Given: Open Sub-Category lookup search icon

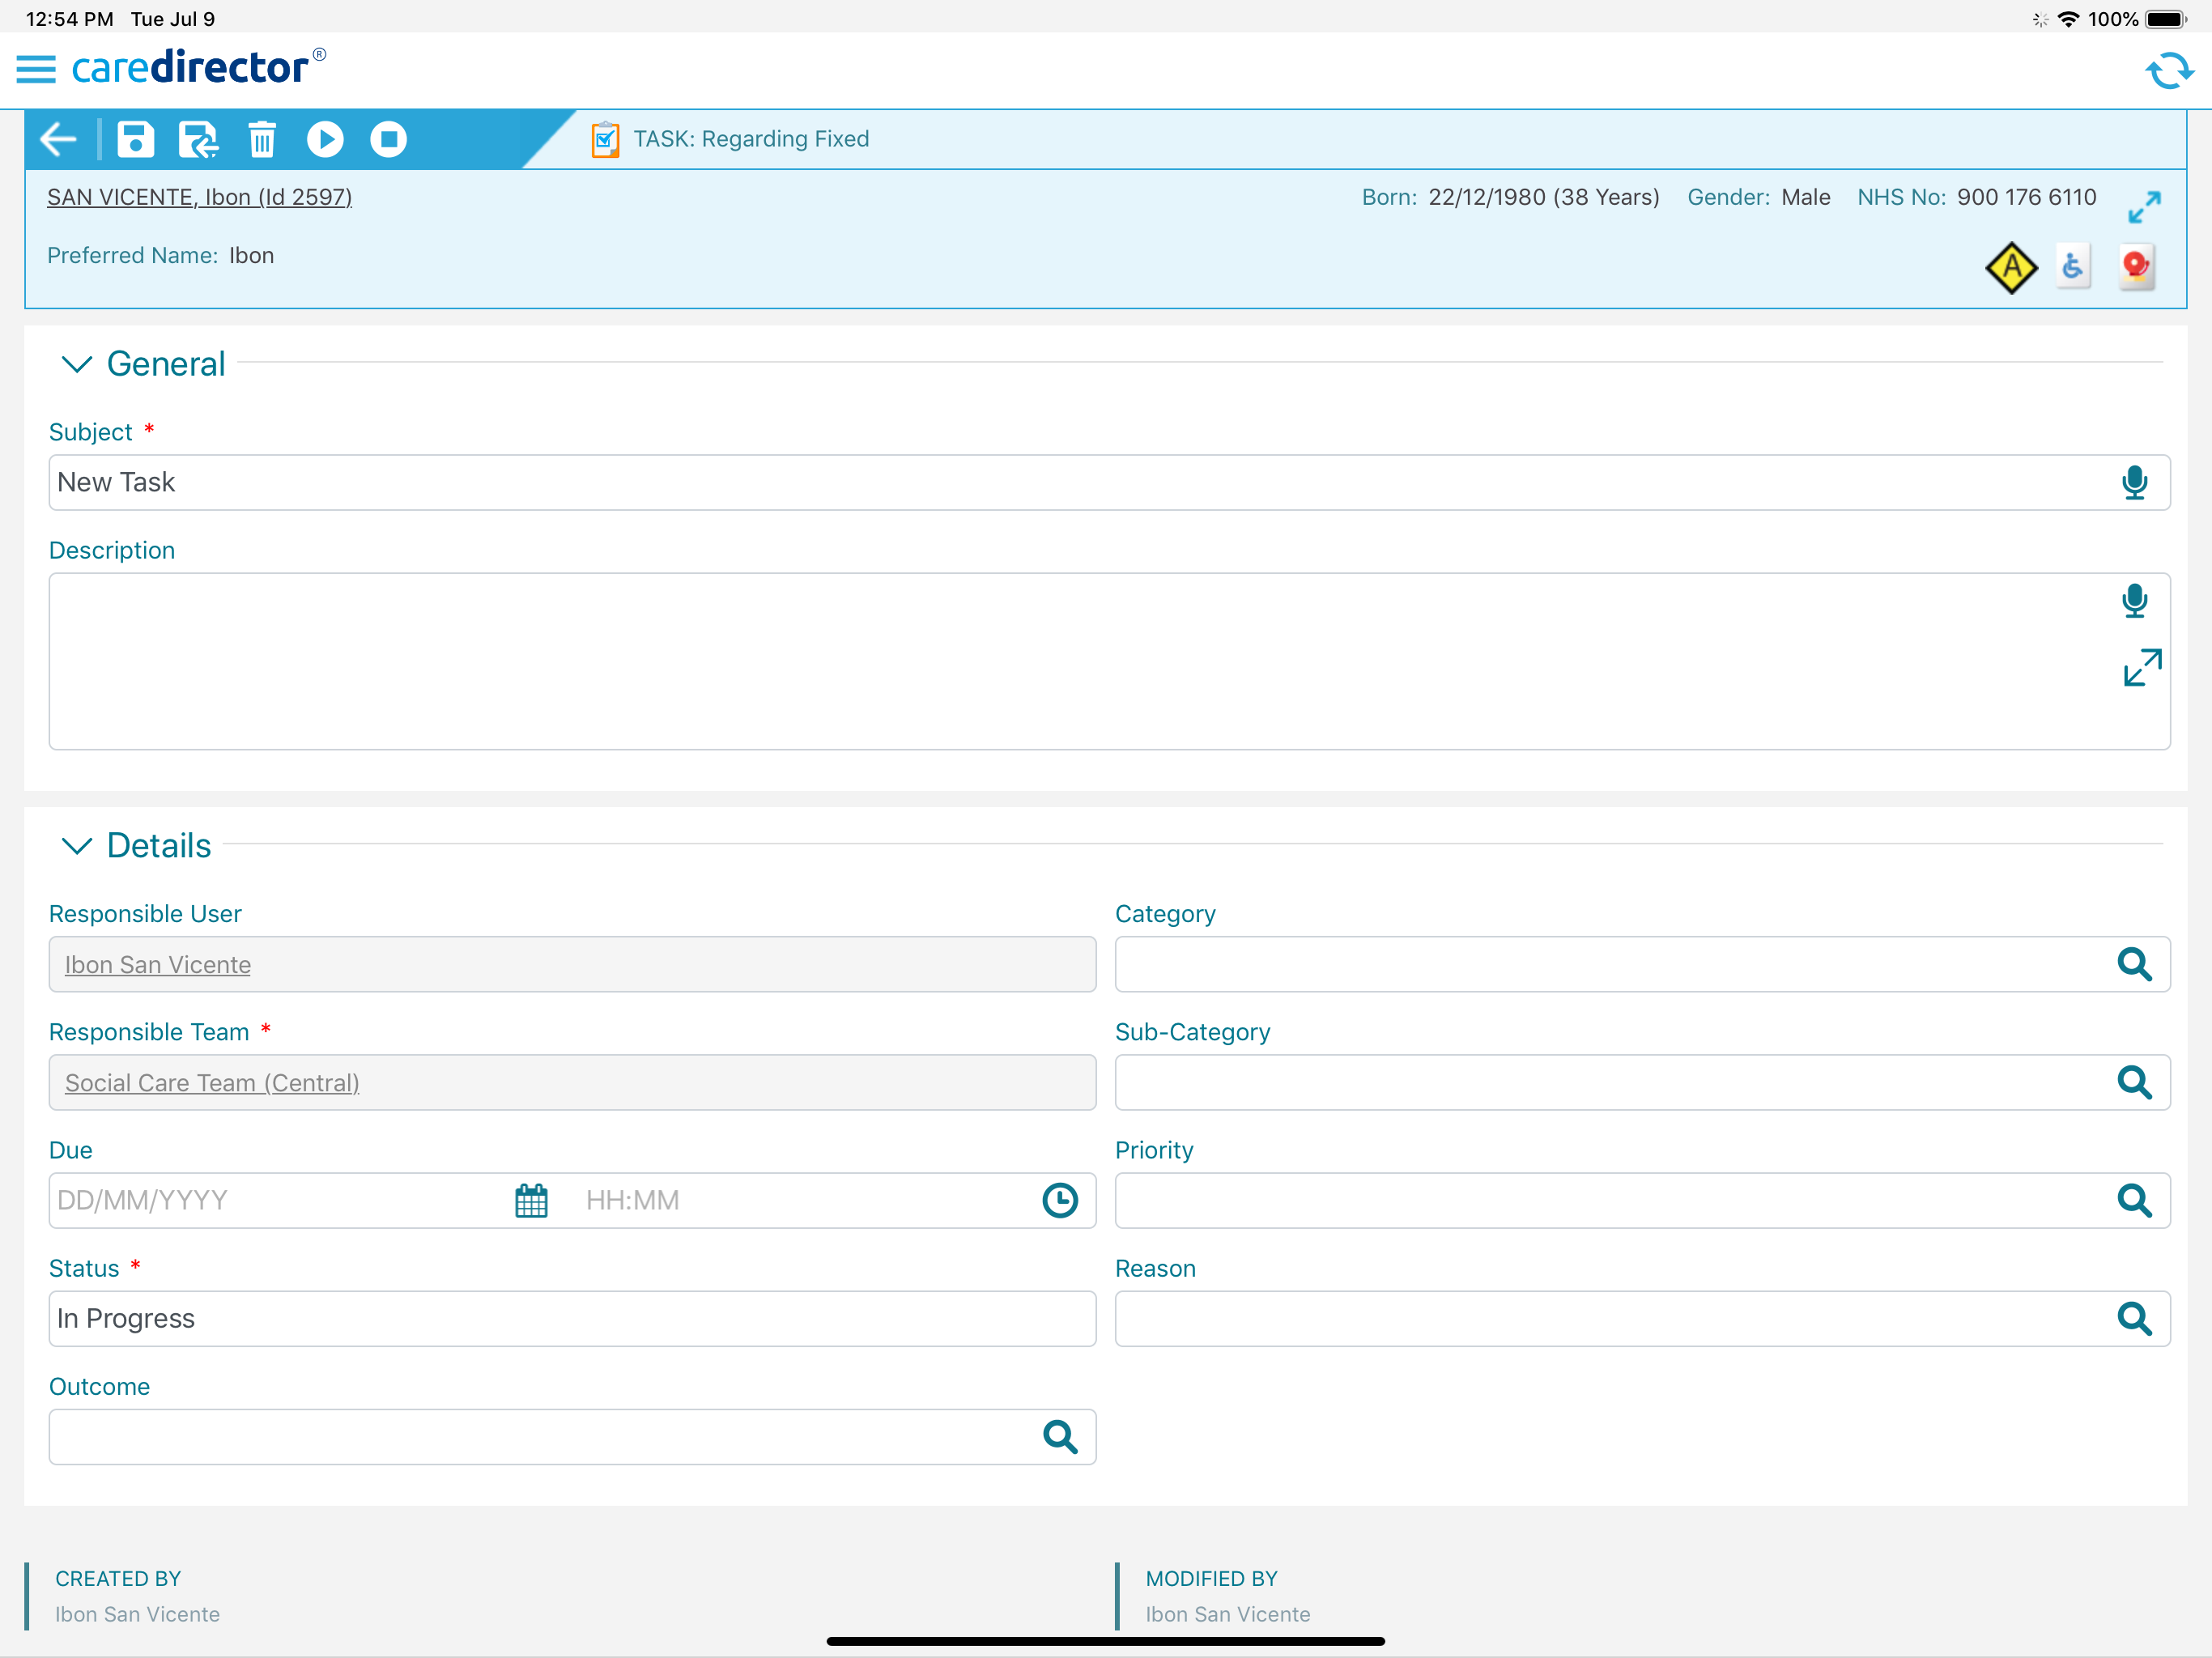Looking at the screenshot, I should pos(2134,1082).
